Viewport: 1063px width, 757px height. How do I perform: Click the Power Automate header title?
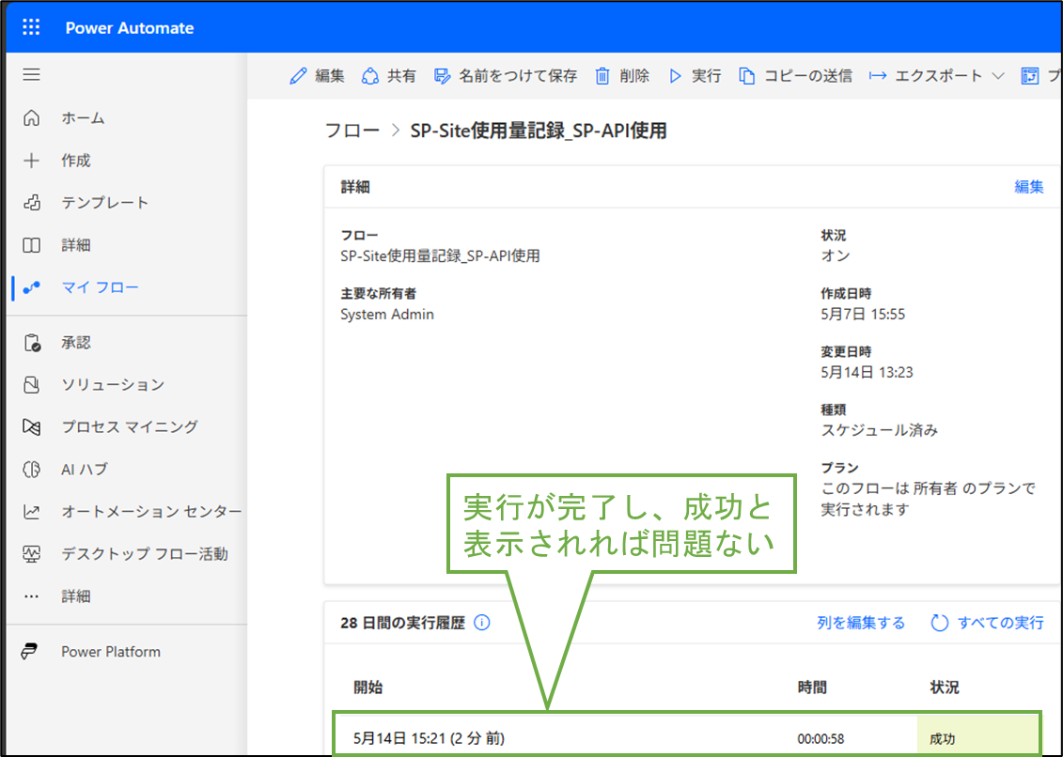click(130, 28)
